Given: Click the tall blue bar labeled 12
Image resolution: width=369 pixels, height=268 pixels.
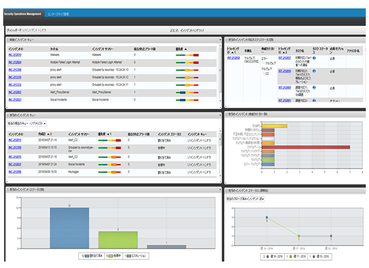Looking at the screenshot, I should [69, 228].
